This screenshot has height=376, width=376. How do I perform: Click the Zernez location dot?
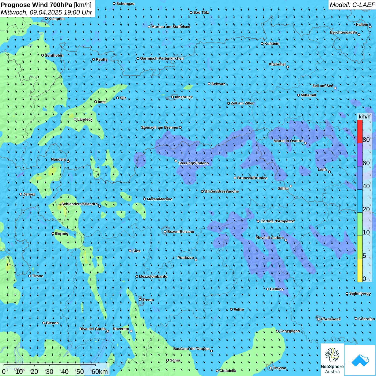point(21,194)
